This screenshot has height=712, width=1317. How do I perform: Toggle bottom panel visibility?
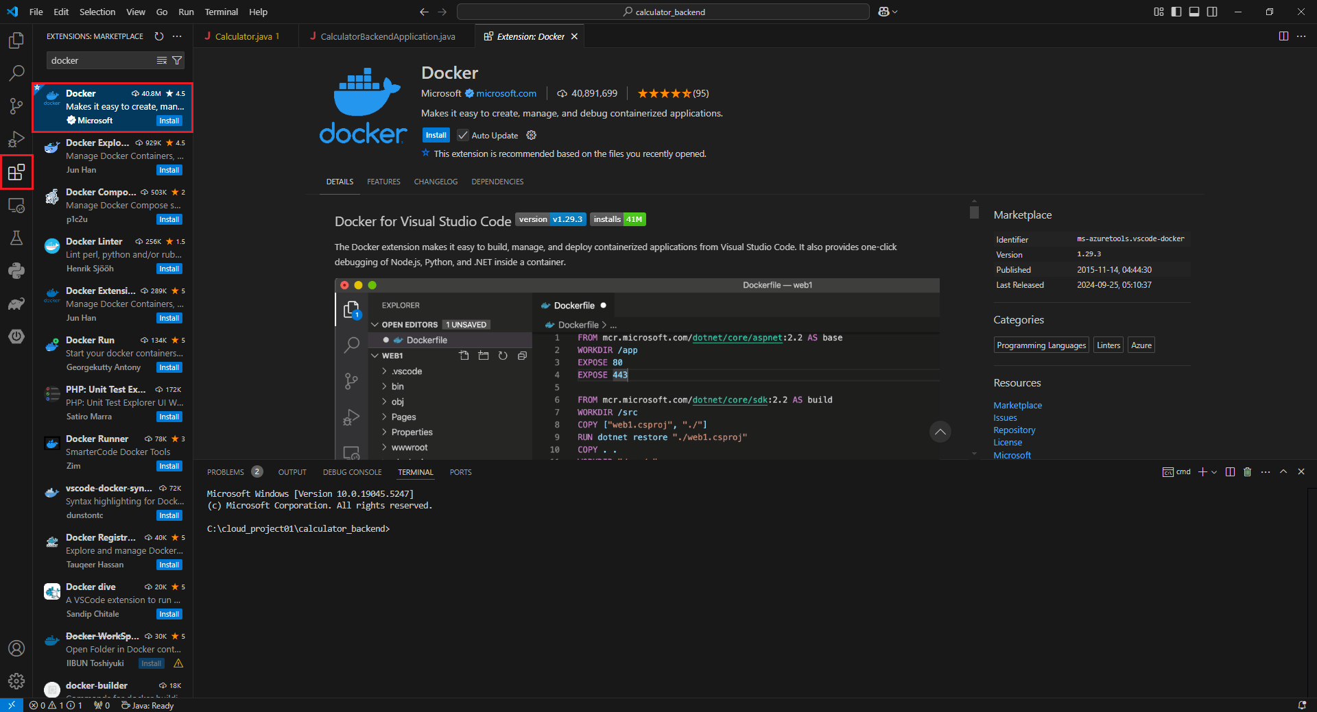point(1194,12)
